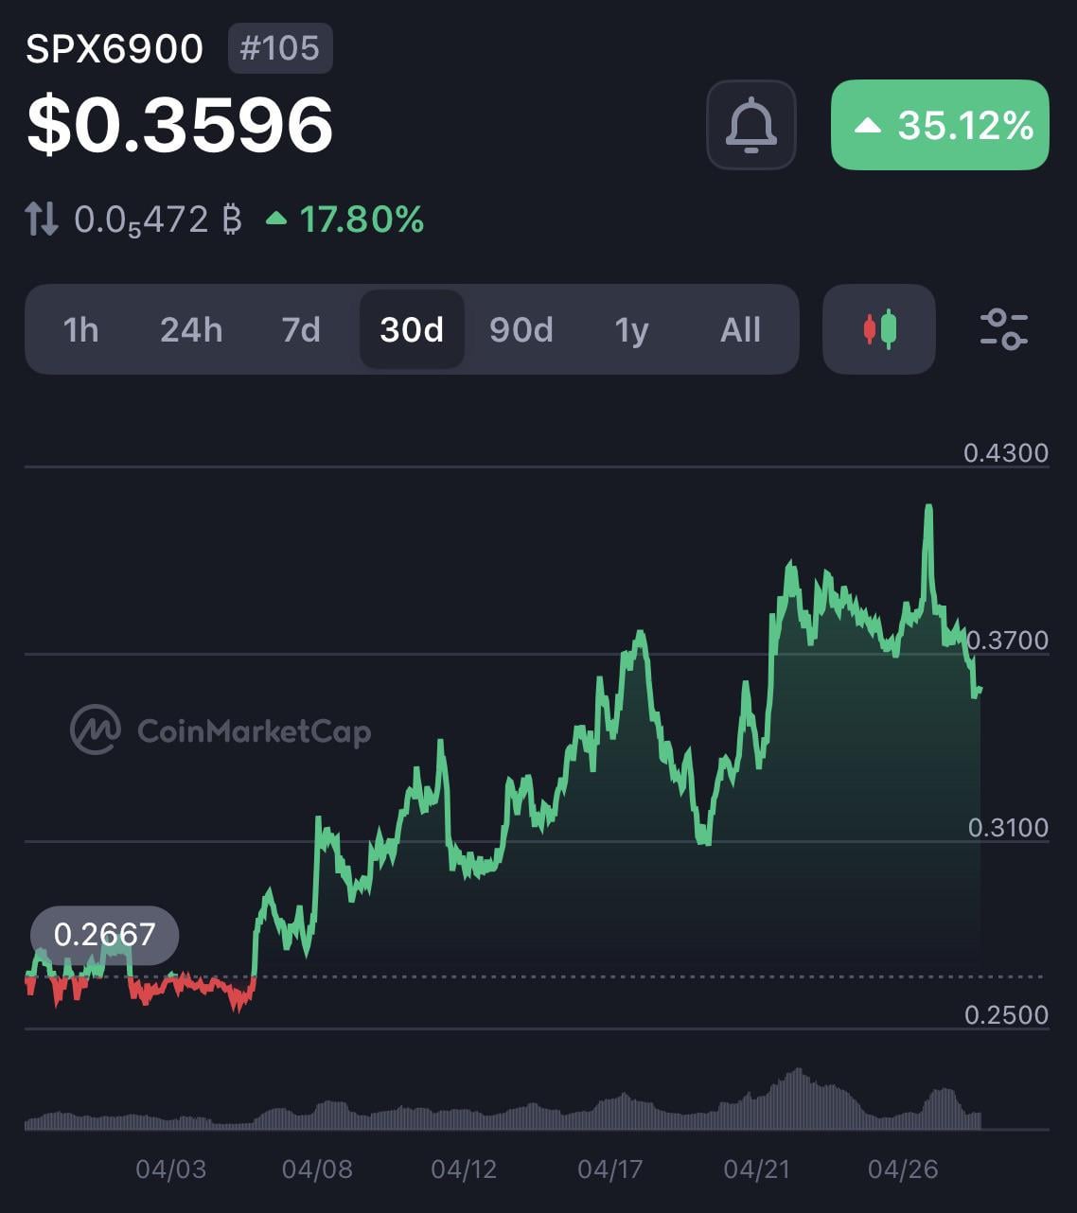
Task: Switch chart to 90d range
Action: pyautogui.click(x=521, y=329)
